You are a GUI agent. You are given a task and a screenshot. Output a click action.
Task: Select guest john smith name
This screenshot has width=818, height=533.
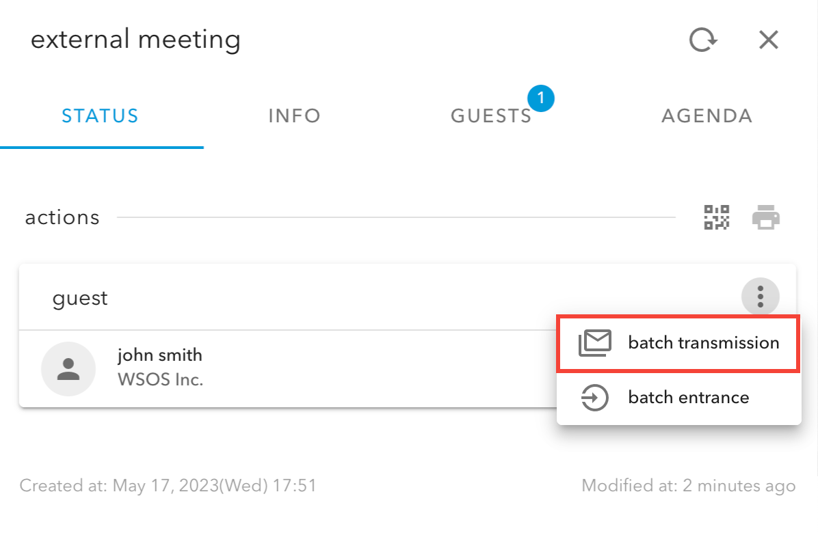[x=160, y=355]
